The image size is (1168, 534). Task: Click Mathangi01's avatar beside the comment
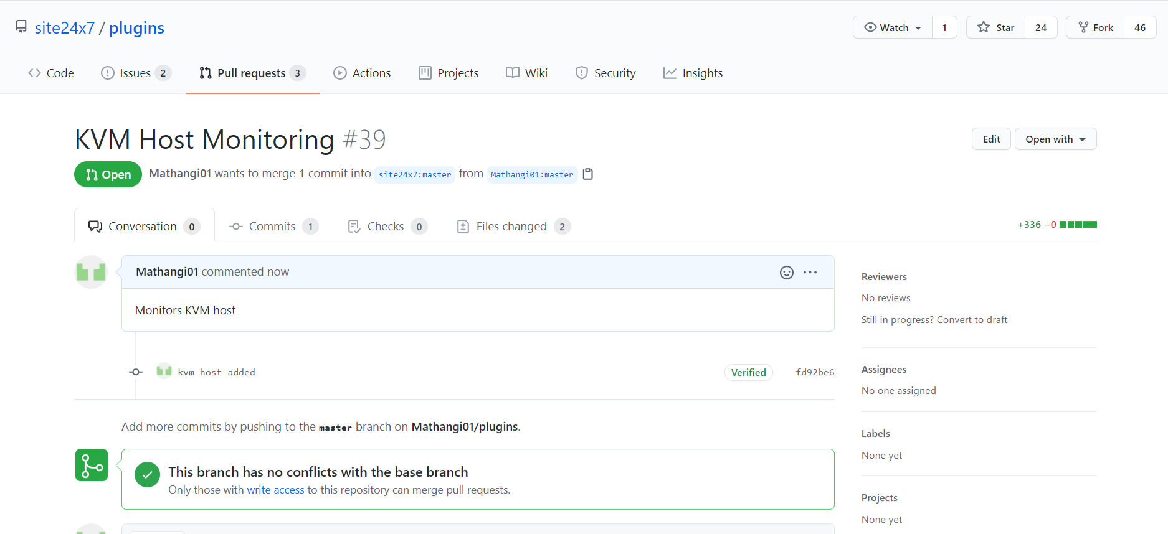(x=91, y=272)
